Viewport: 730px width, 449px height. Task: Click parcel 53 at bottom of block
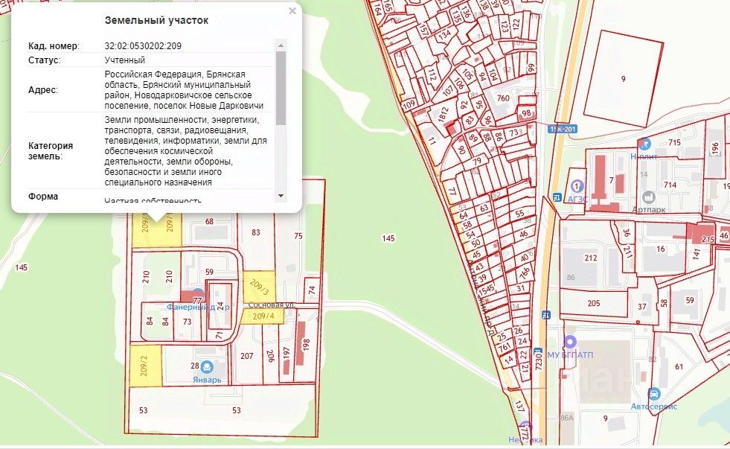click(x=222, y=411)
